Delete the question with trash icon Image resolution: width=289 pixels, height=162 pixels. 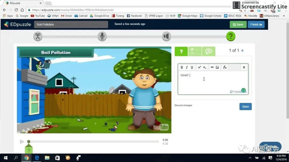[244, 67]
